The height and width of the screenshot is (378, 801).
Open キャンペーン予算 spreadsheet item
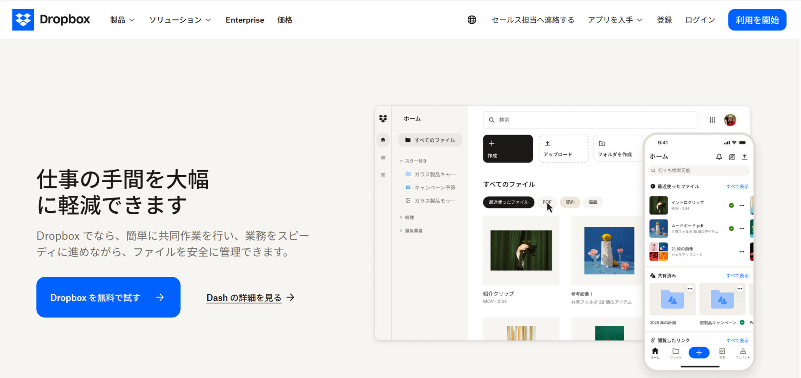[x=430, y=188]
